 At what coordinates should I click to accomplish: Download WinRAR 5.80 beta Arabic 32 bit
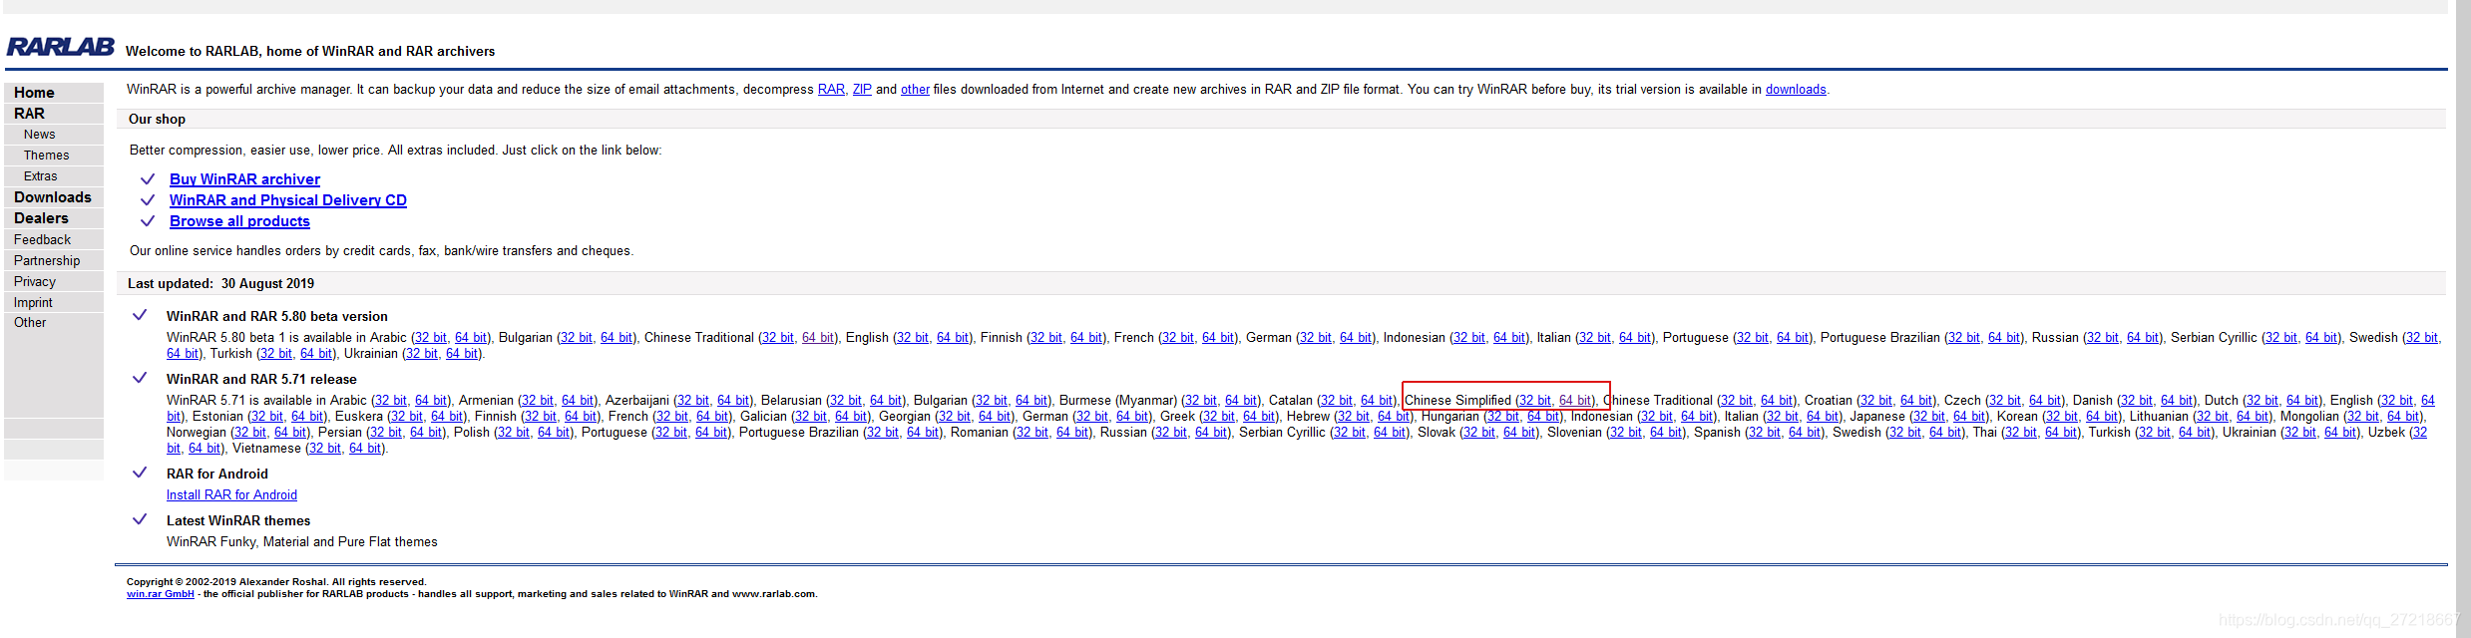pyautogui.click(x=431, y=338)
